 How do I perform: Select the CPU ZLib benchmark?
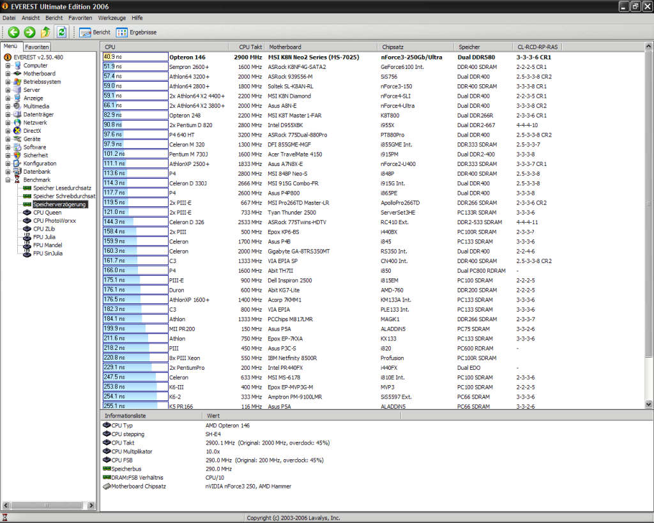pos(44,229)
